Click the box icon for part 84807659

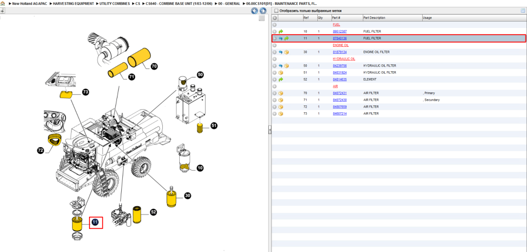[281, 107]
